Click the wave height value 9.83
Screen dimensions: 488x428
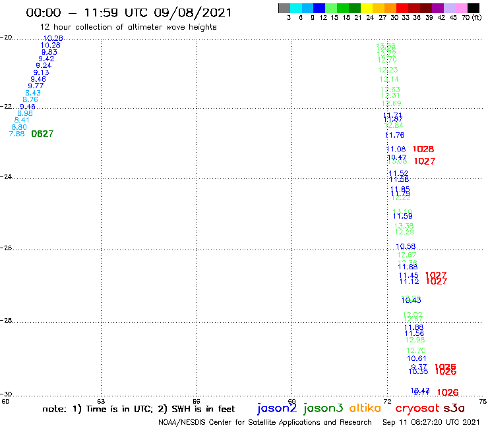coord(49,52)
